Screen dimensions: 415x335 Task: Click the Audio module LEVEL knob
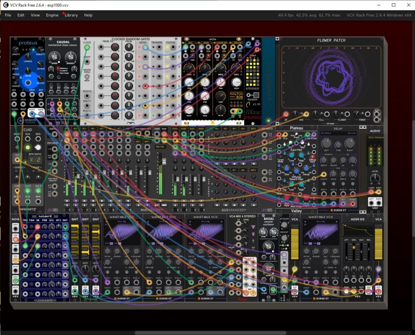(375, 179)
